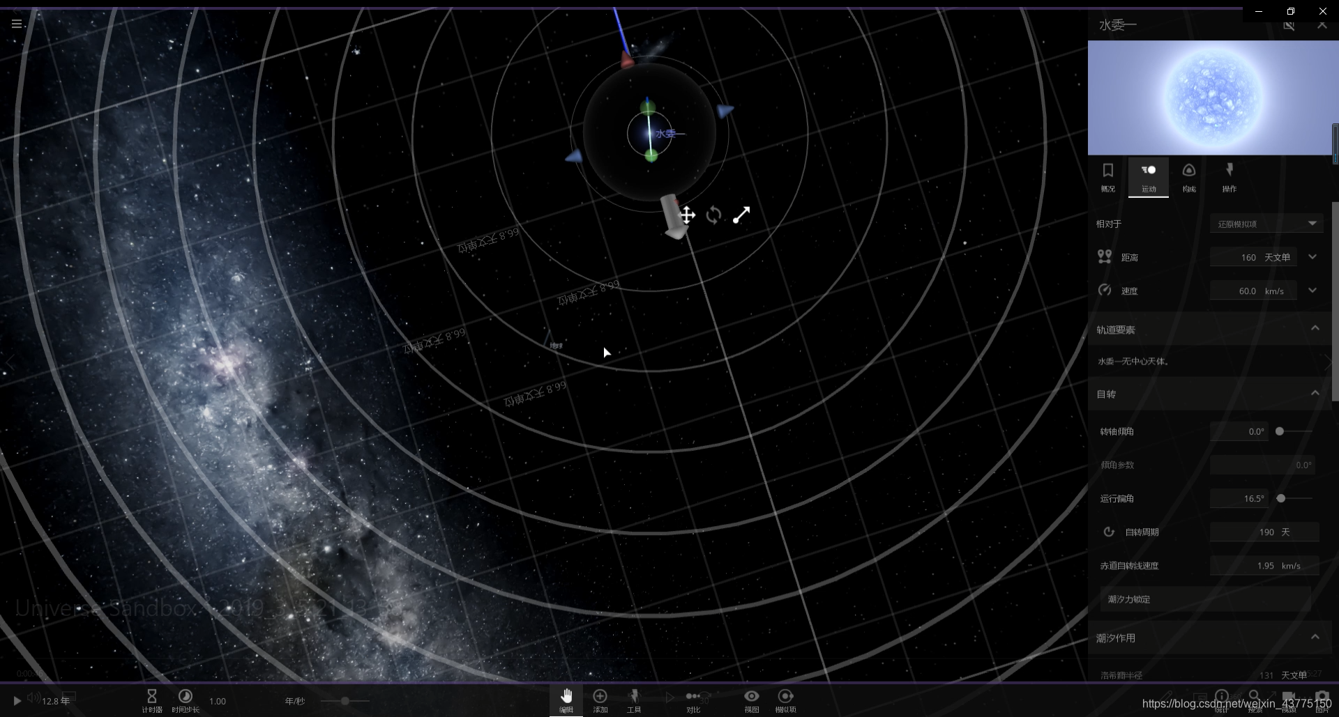The image size is (1339, 717).
Task: Open the hamburger main menu
Action: pos(17,24)
